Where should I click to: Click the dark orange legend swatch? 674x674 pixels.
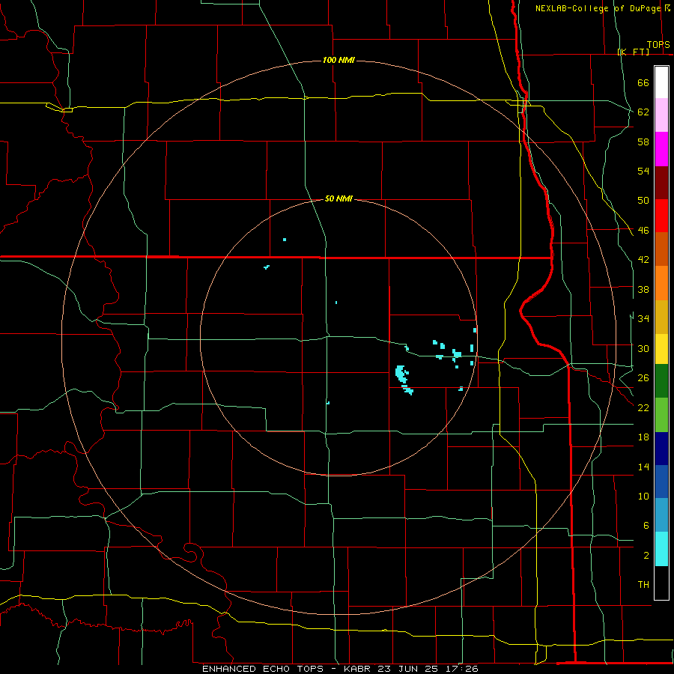click(x=661, y=249)
